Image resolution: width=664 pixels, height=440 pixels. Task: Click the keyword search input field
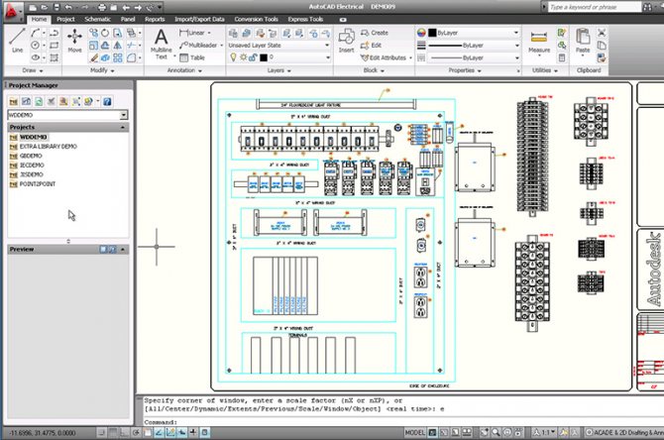click(594, 7)
